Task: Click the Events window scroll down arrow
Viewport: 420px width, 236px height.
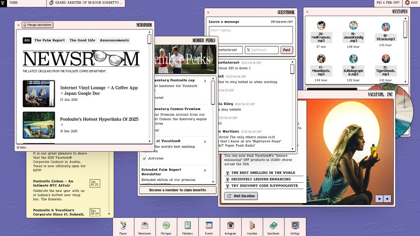Action: 109,214
